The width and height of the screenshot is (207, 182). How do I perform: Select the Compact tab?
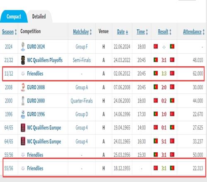(x=14, y=17)
